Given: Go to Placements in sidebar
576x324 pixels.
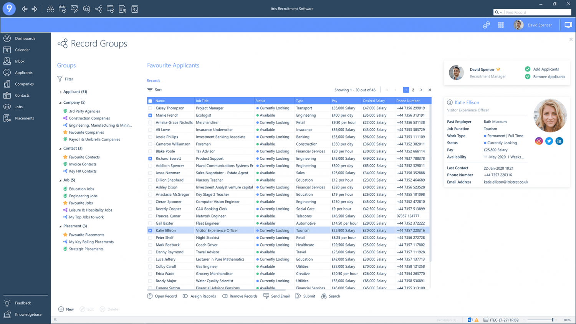Looking at the screenshot, I should [25, 118].
